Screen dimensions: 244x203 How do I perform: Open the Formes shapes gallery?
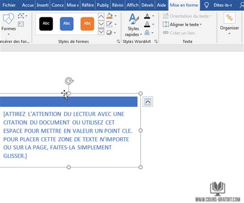coord(8,24)
